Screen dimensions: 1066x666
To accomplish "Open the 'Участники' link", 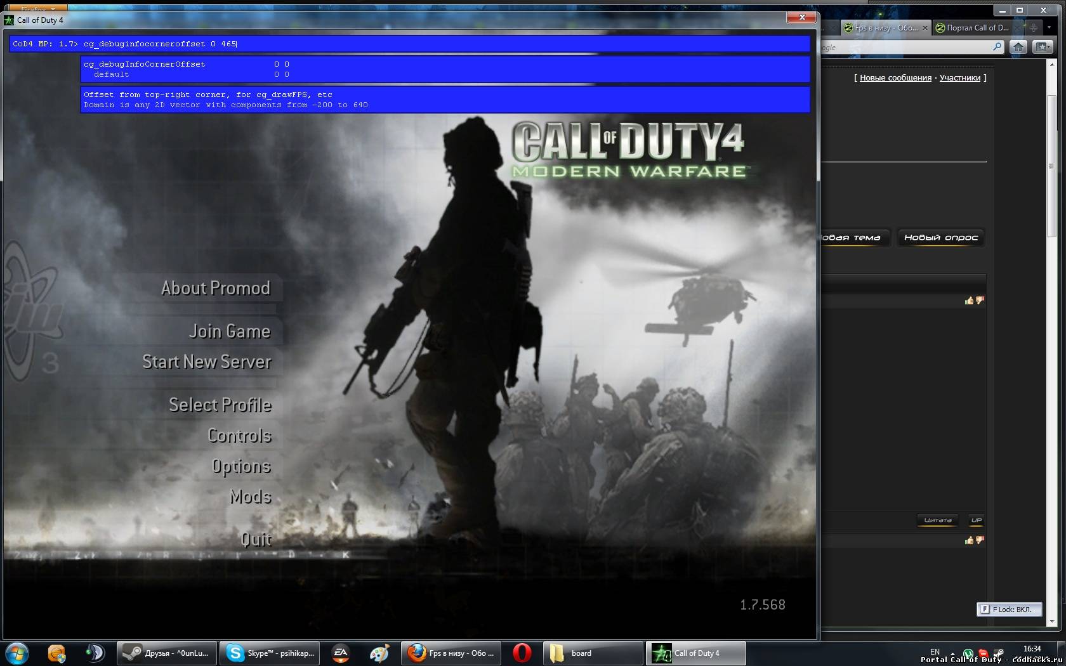I will (959, 78).
